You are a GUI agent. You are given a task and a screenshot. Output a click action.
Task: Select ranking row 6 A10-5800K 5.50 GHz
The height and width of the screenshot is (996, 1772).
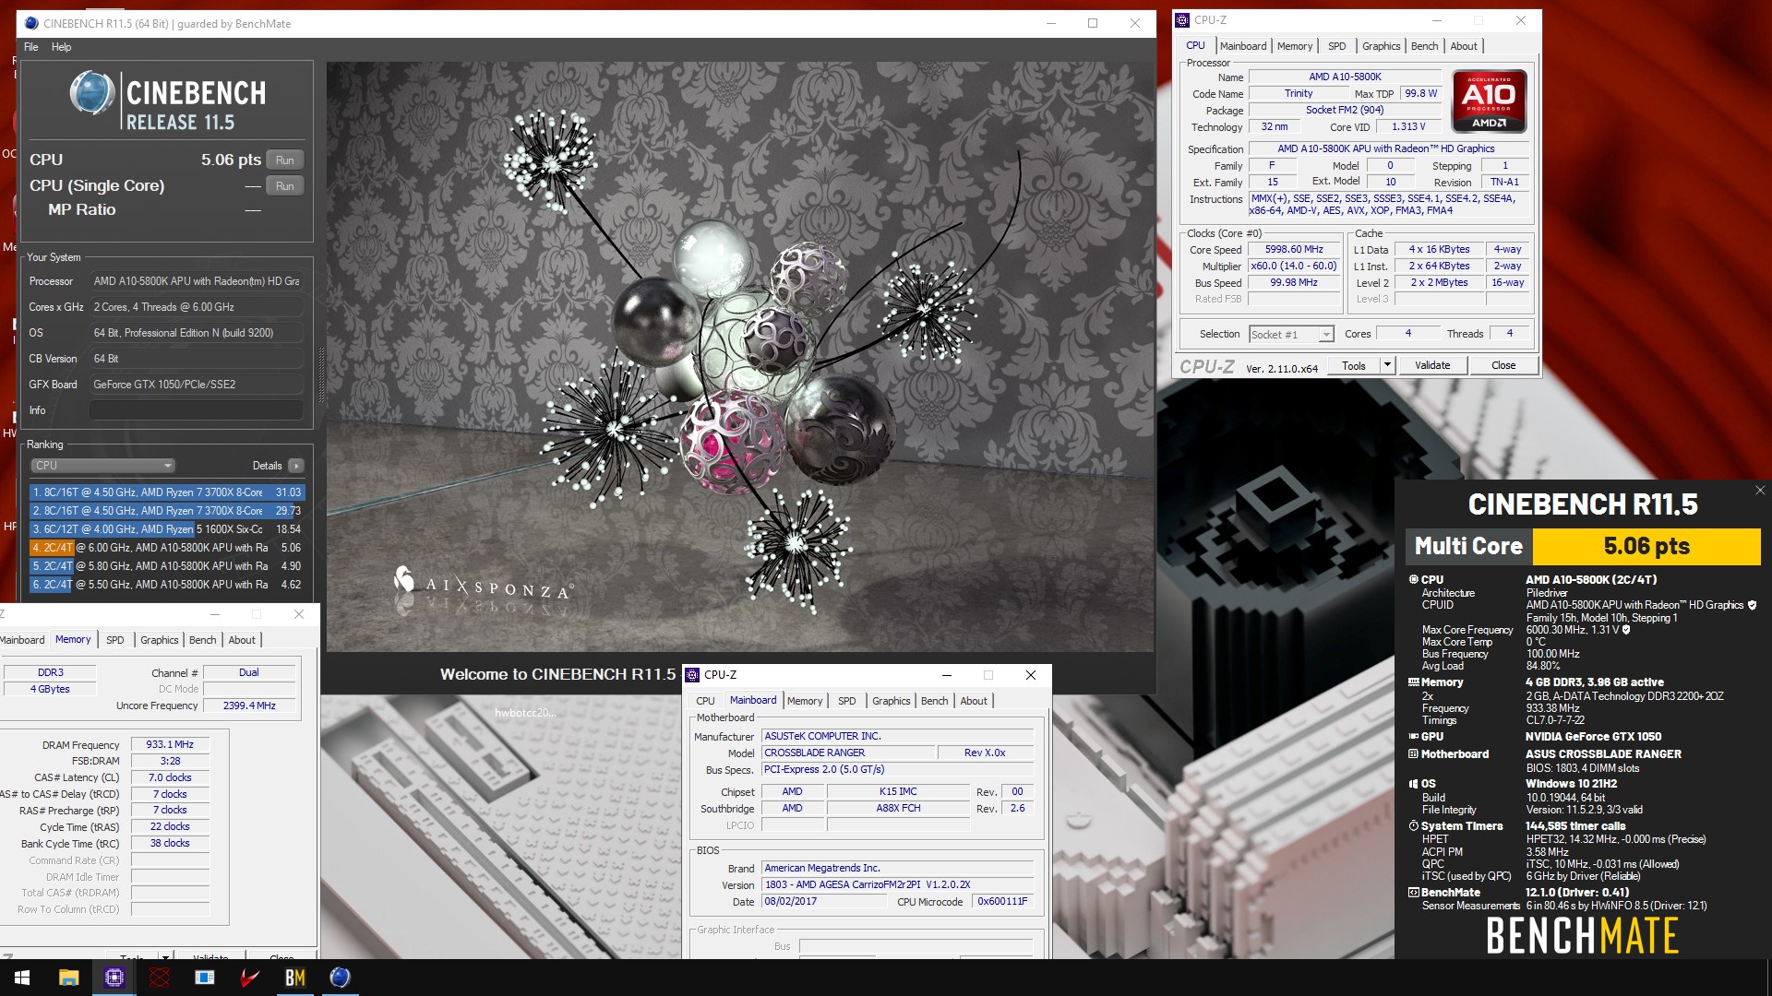pyautogui.click(x=167, y=585)
